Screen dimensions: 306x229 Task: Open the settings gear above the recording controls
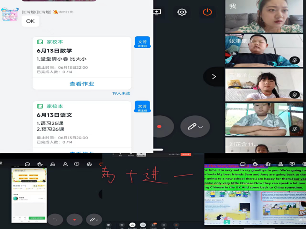click(x=182, y=12)
